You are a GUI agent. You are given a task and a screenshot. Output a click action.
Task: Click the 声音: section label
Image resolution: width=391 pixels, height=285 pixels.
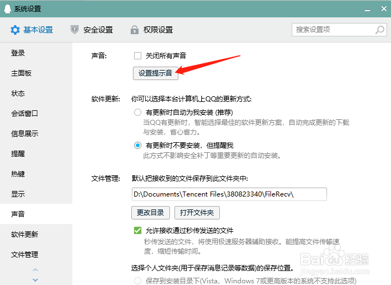(x=99, y=56)
